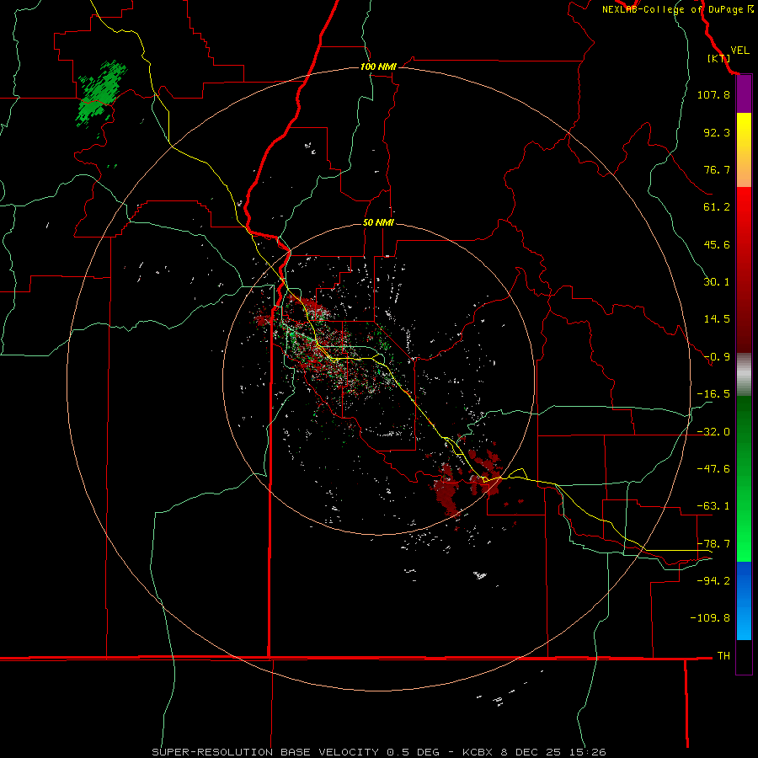This screenshot has height=758, width=758.
Task: Click the 45.6 velocity scale value
Action: [x=717, y=244]
